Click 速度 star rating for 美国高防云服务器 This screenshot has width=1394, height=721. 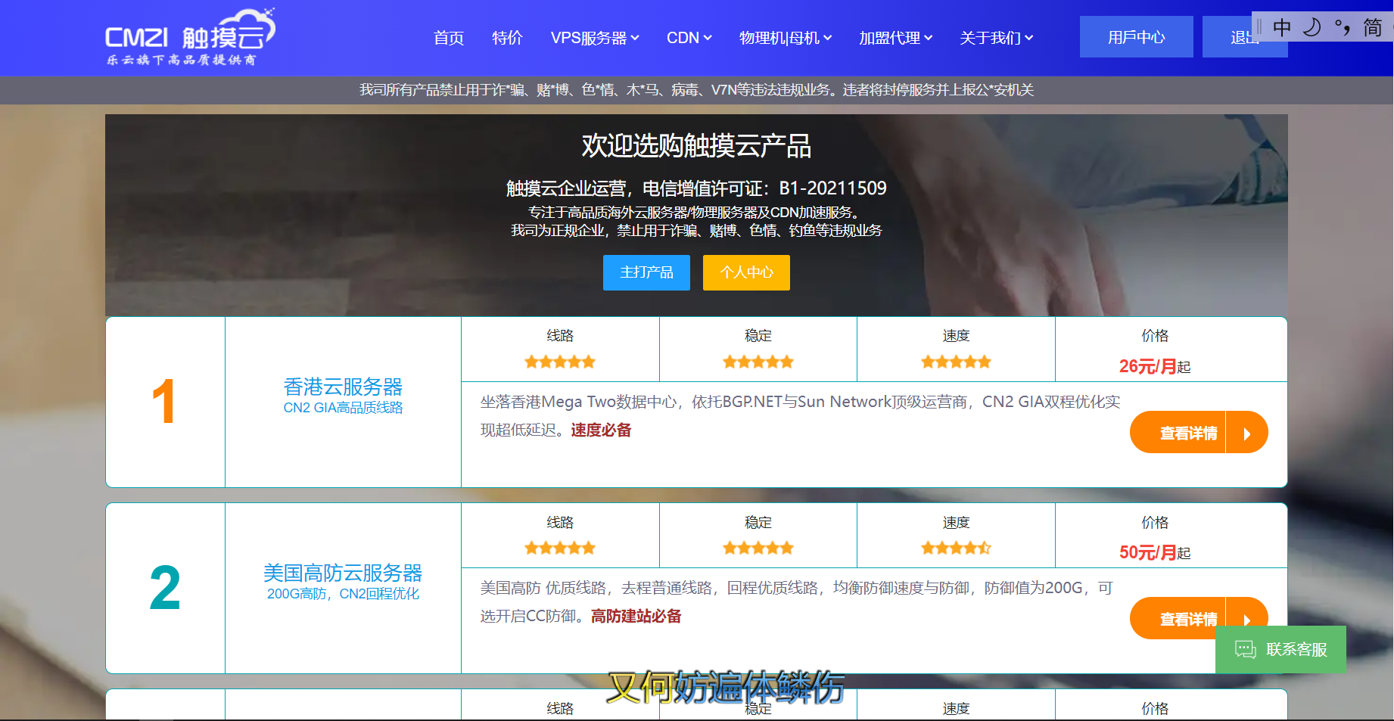(956, 548)
